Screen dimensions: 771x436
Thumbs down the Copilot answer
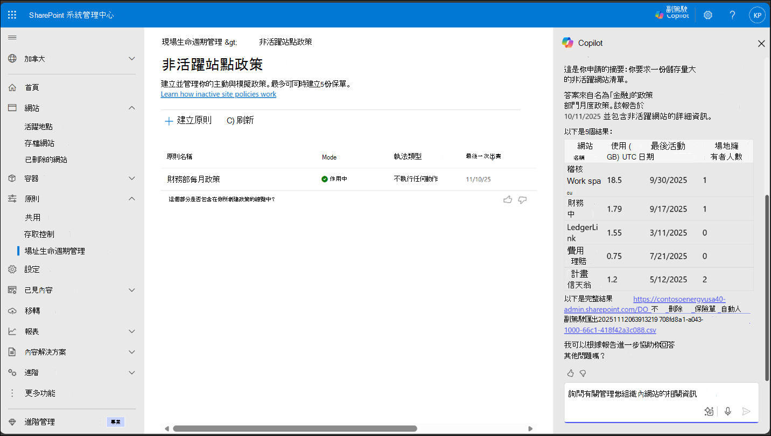coord(583,372)
